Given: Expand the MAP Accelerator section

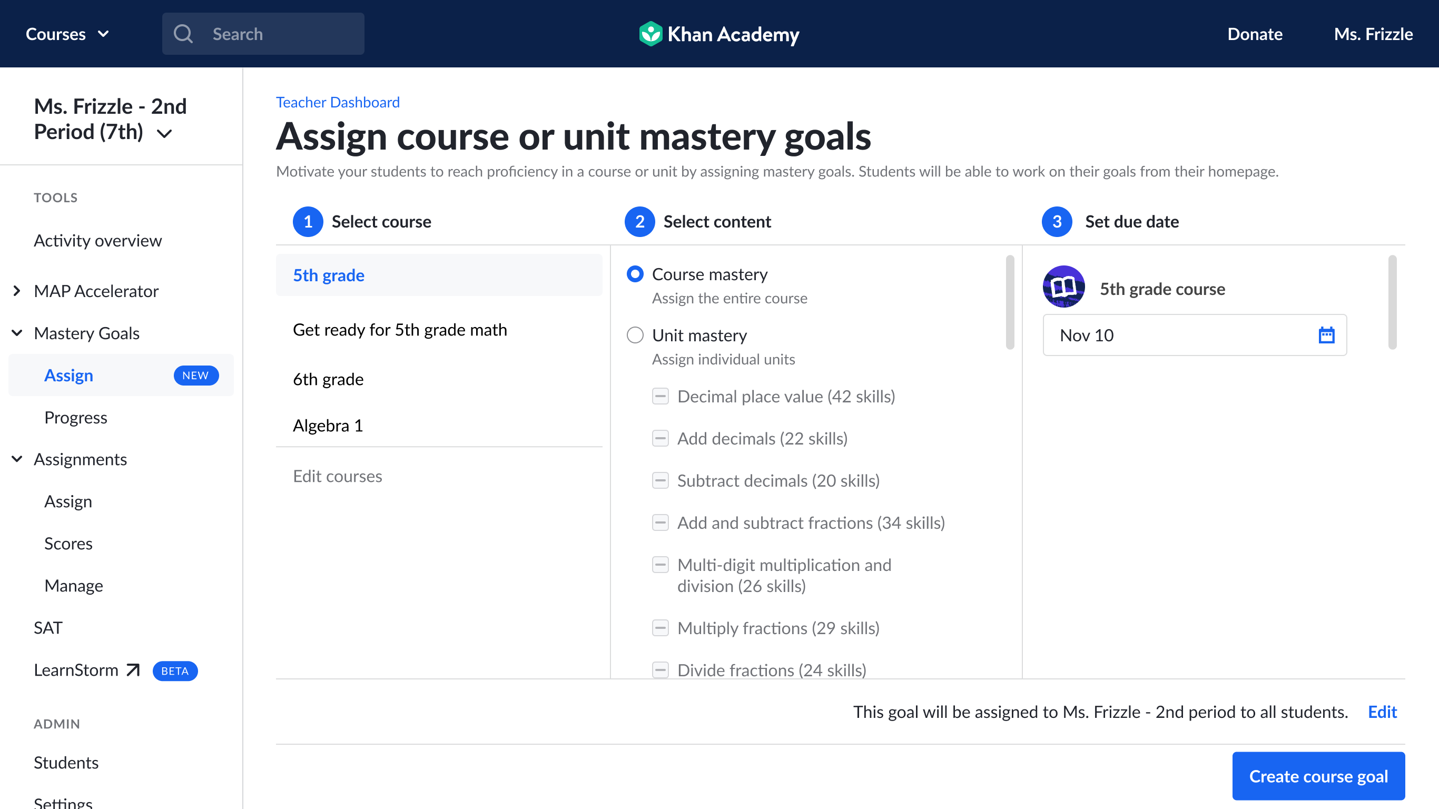Looking at the screenshot, I should tap(17, 291).
